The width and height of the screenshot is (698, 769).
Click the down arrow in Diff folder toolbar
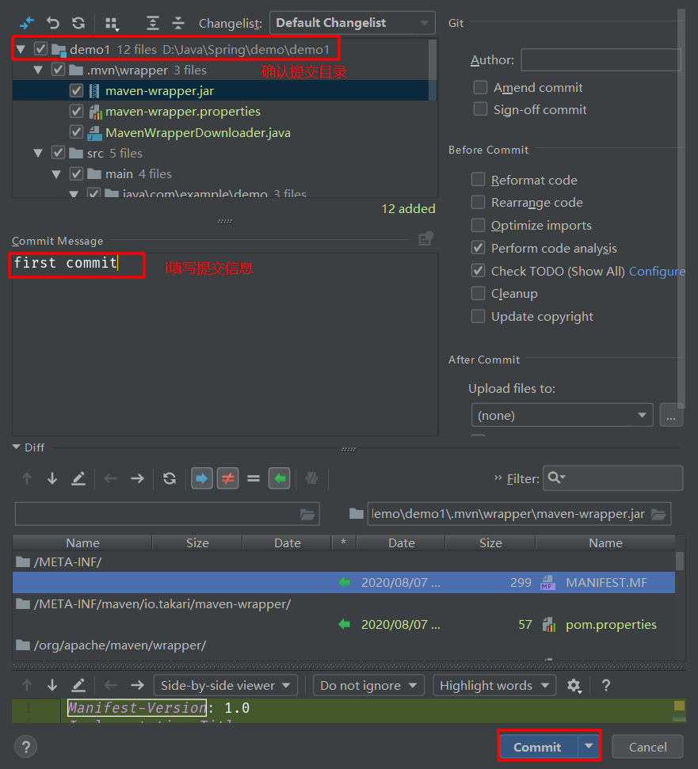[52, 478]
